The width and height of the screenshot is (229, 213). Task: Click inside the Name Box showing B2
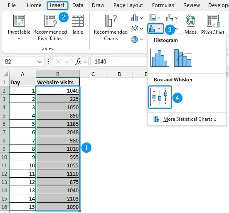point(20,61)
